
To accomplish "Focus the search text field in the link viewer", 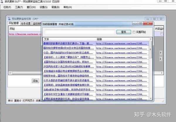I will click(x=80, y=32).
